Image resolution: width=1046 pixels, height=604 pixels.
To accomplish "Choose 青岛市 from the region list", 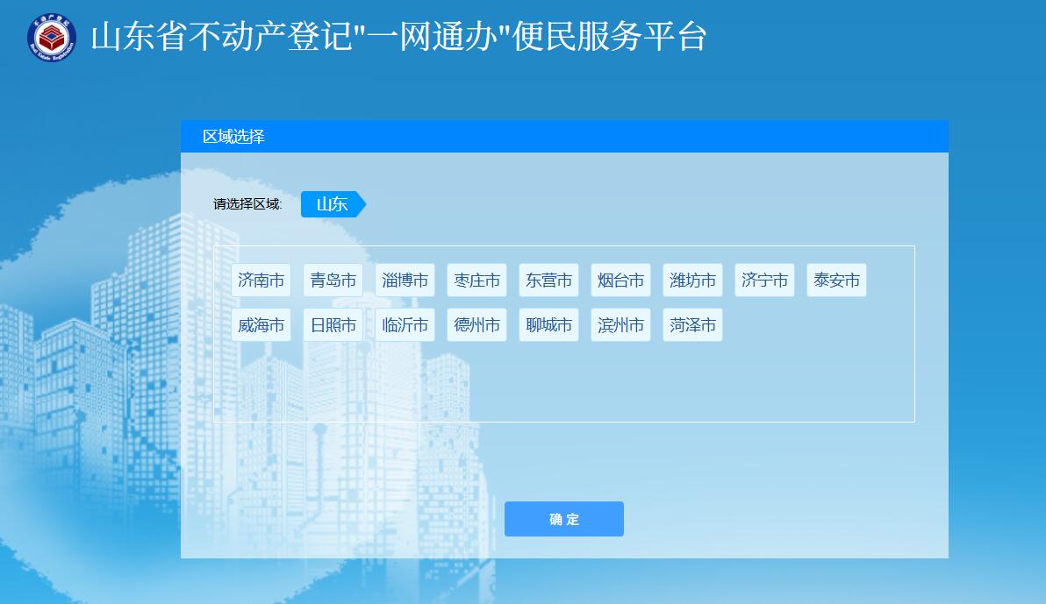I will pos(333,281).
